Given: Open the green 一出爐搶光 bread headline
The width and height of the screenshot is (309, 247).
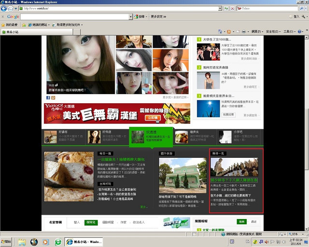Looking at the screenshot, I should point(121,159).
